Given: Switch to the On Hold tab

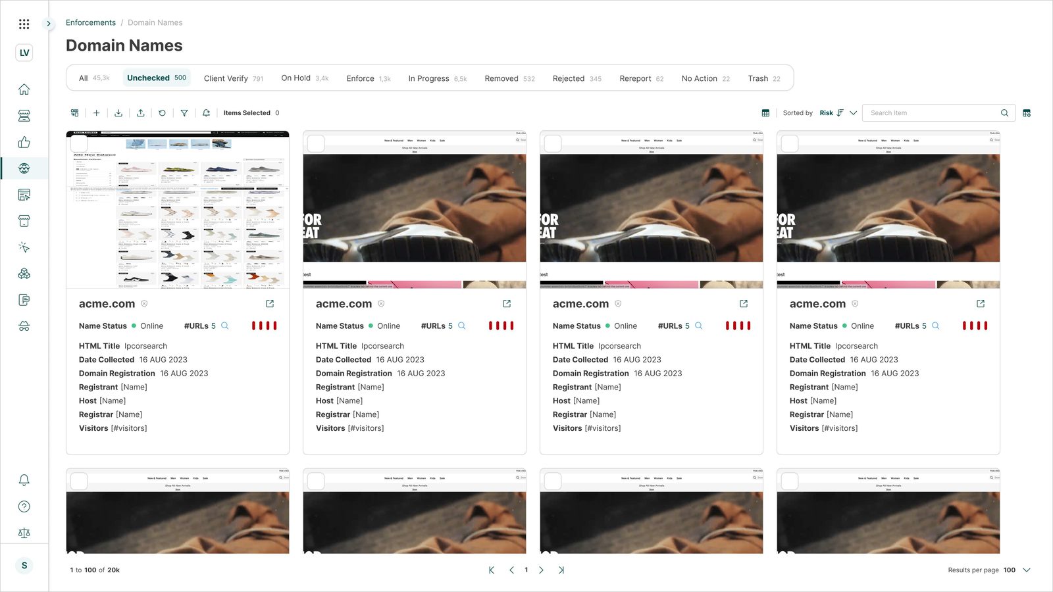Looking at the screenshot, I should [305, 78].
